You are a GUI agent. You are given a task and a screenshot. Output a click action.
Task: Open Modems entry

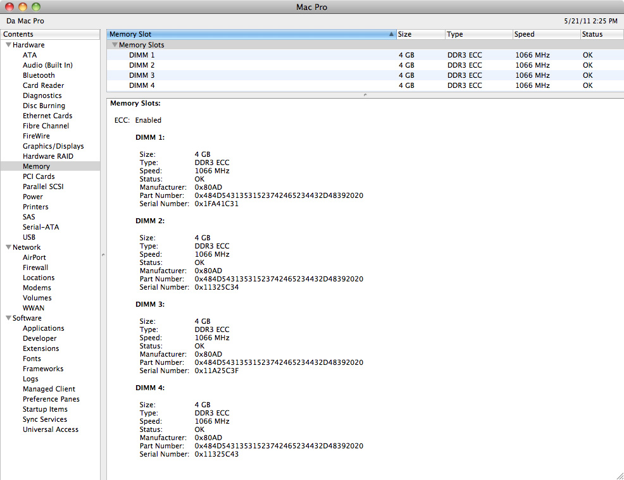[x=37, y=288]
